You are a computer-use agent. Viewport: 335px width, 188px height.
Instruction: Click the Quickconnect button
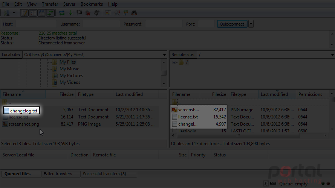[x=232, y=24]
